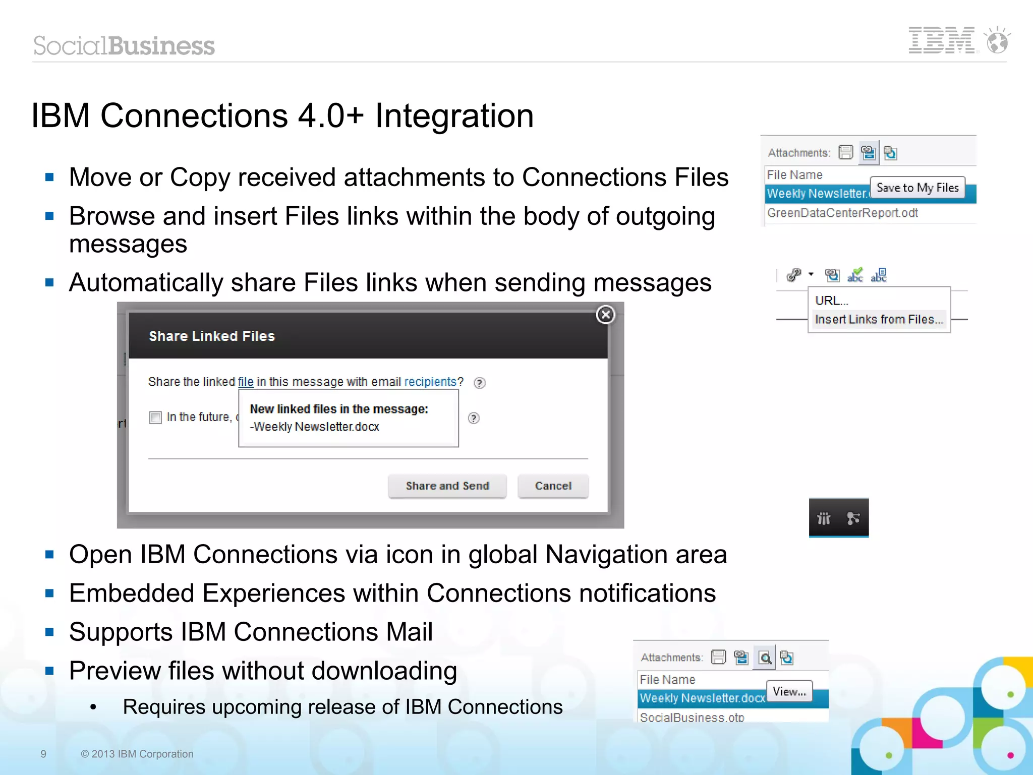Click the spell check icon with green checkmark

[x=855, y=275]
